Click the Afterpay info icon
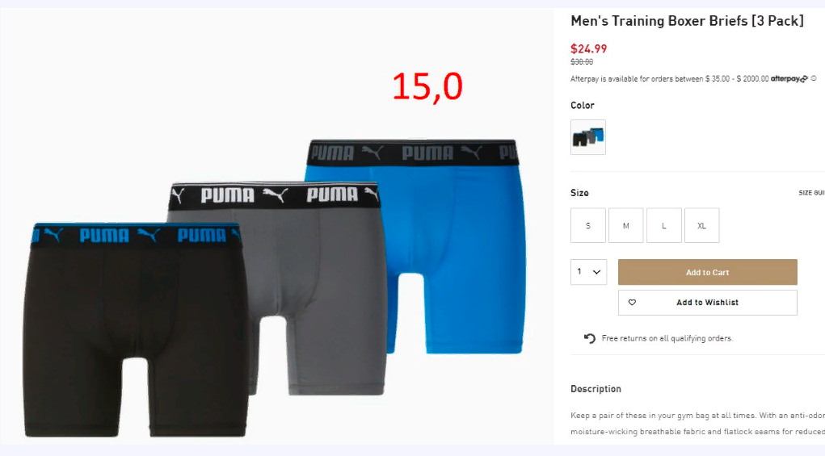 [814, 78]
